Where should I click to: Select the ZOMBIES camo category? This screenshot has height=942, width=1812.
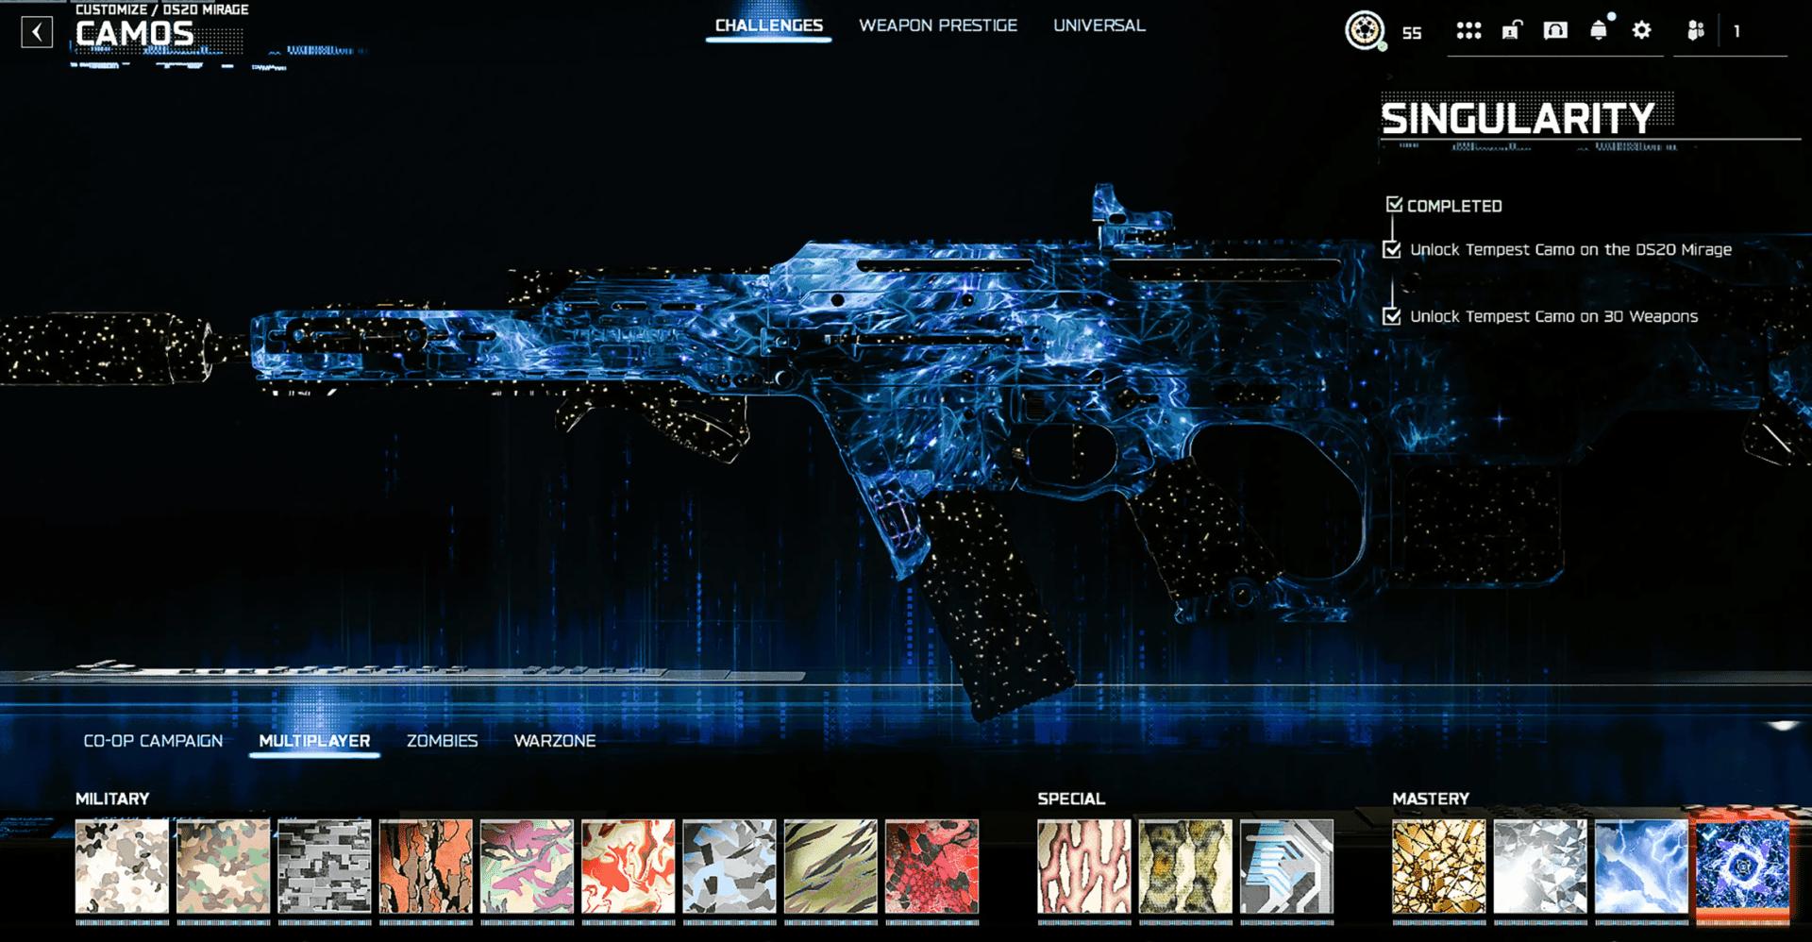click(x=441, y=741)
